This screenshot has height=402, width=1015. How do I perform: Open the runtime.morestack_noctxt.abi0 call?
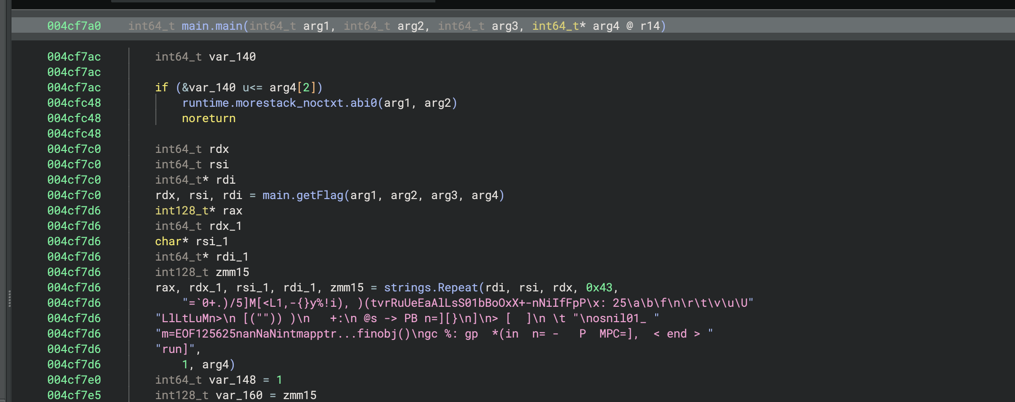[x=279, y=103]
